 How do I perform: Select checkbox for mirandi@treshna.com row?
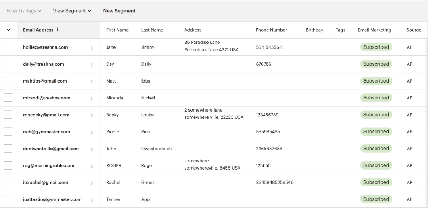coord(8,98)
